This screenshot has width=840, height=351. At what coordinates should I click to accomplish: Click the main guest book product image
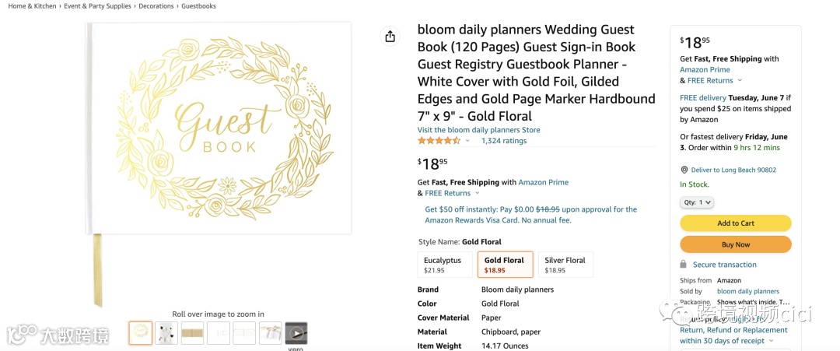(x=219, y=128)
